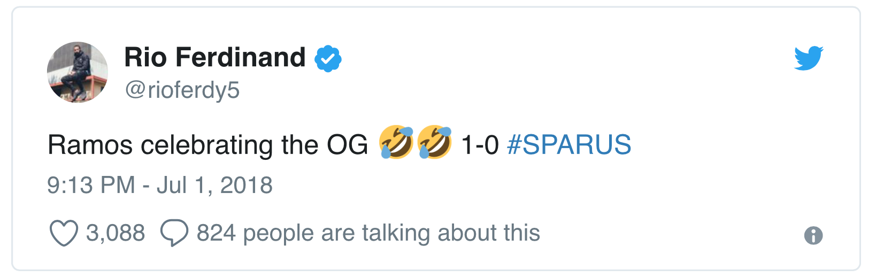This screenshot has height=277, width=876.
Task: Click Rio Ferdinand's profile avatar photo
Action: coord(78,72)
